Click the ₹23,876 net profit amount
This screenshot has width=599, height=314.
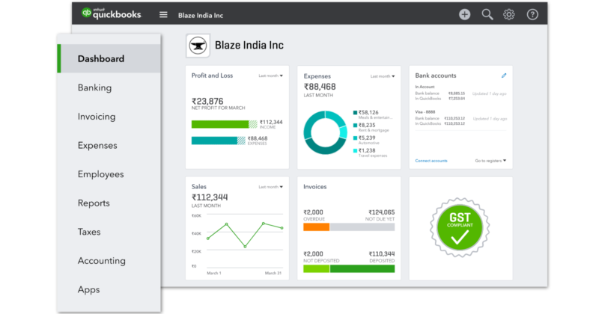(x=207, y=101)
